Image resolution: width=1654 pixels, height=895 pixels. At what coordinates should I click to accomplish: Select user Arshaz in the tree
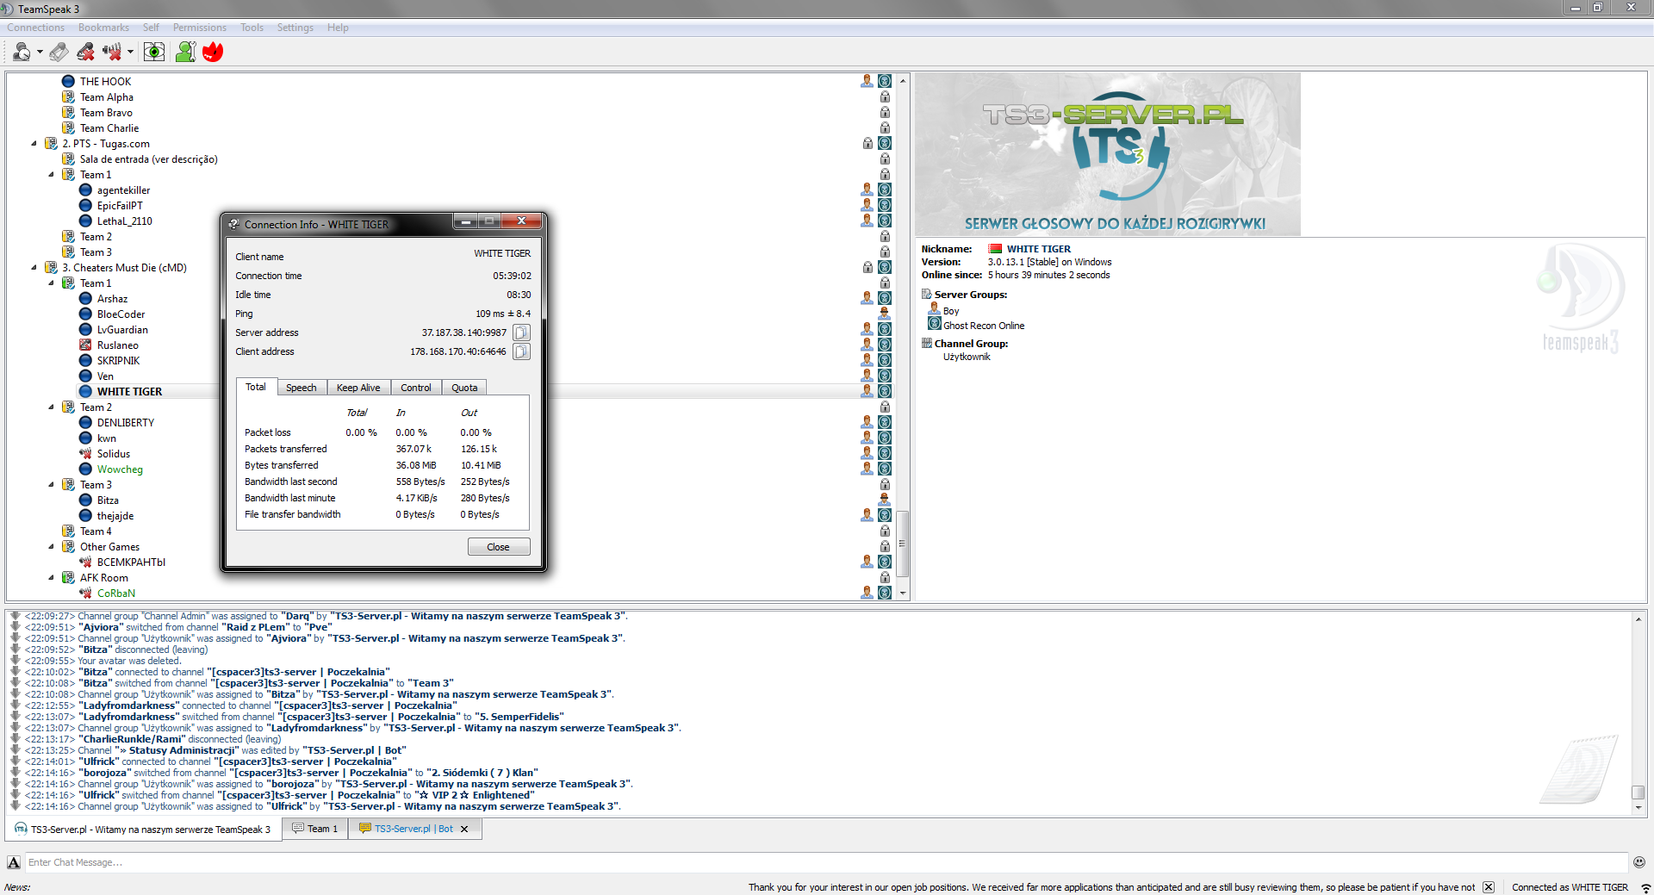(x=112, y=299)
